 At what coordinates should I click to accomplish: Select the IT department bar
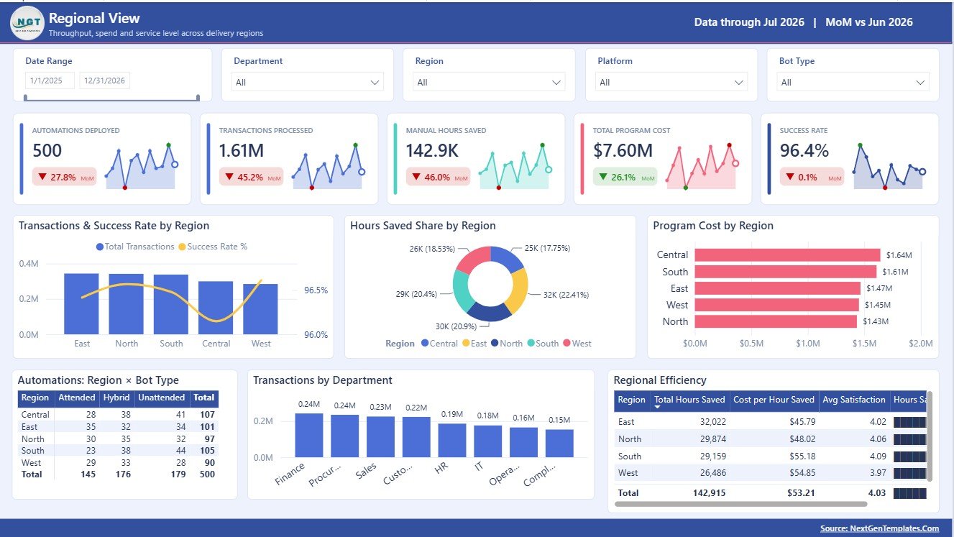click(x=488, y=441)
